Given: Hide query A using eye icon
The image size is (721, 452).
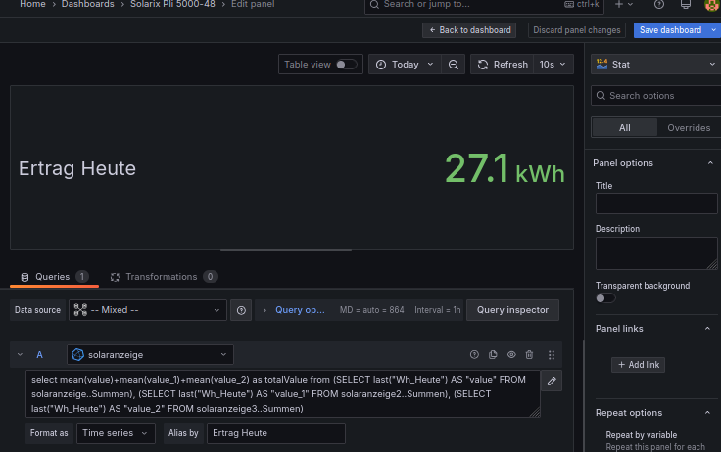Looking at the screenshot, I should pyautogui.click(x=511, y=355).
